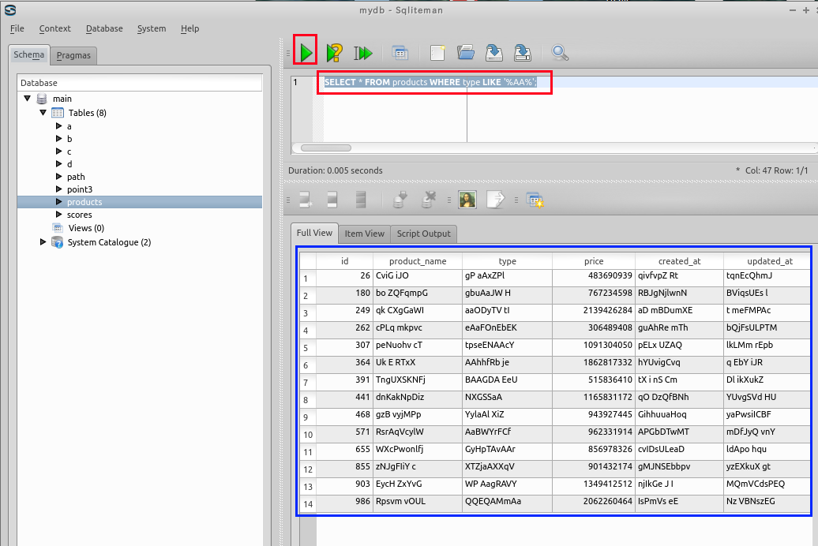Open the File menu
Image resolution: width=818 pixels, height=546 pixels.
pyautogui.click(x=17, y=28)
